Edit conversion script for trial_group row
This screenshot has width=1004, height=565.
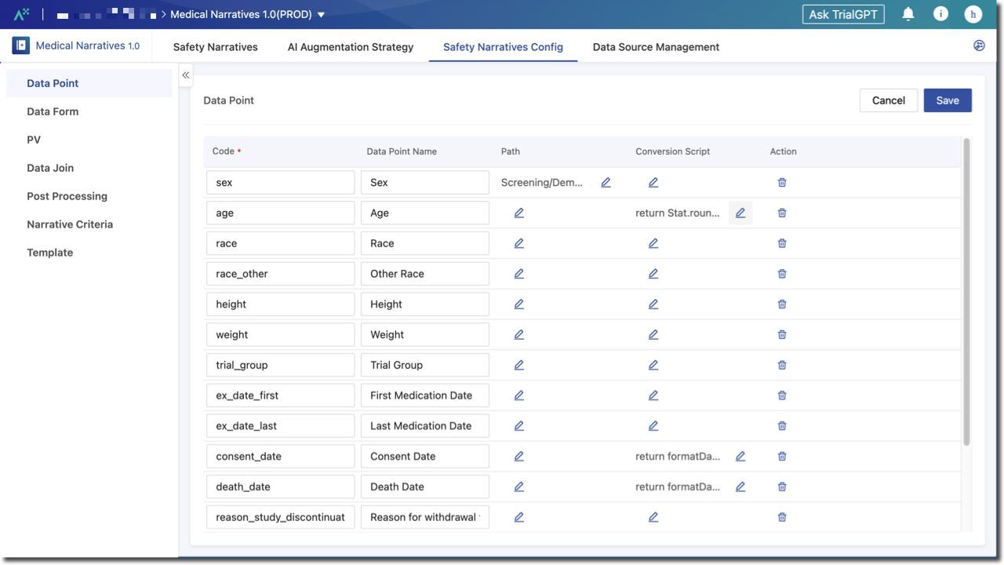click(x=653, y=366)
